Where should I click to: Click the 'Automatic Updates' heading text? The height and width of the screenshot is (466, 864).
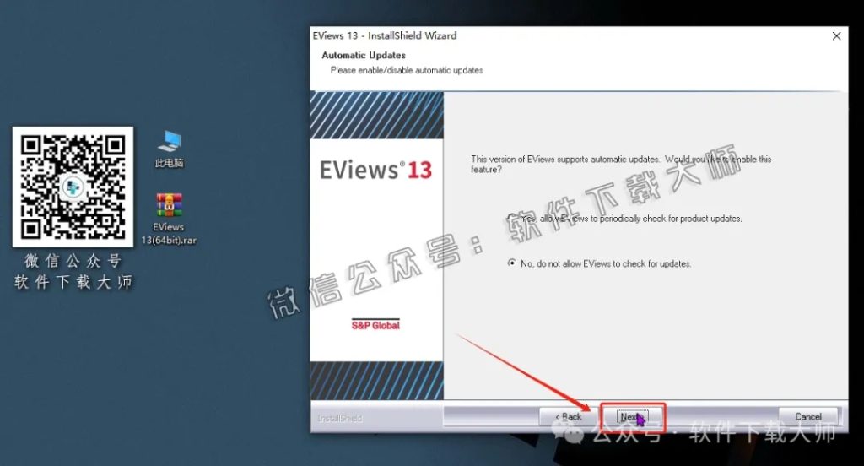(364, 55)
